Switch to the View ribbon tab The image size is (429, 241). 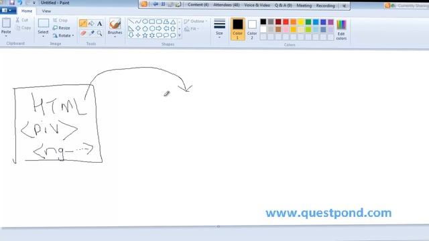click(x=46, y=11)
